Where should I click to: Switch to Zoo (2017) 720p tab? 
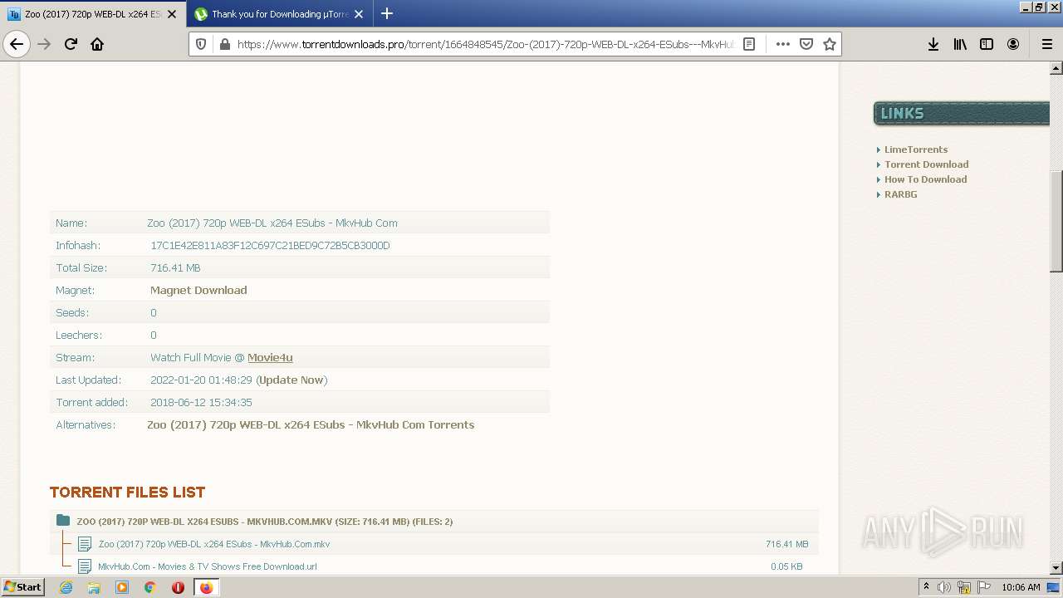[93, 14]
